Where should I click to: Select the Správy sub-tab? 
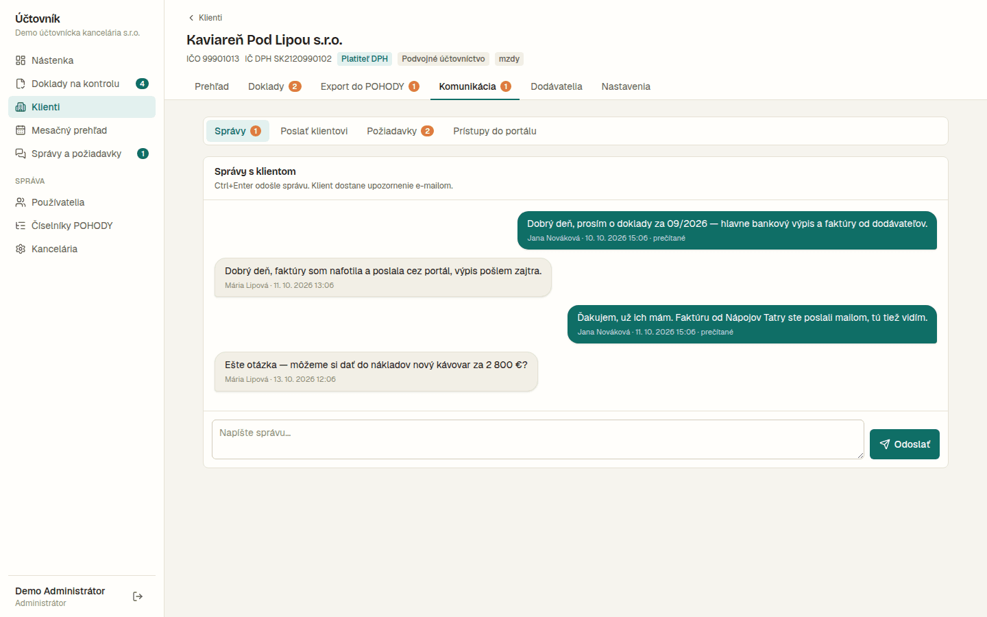238,131
